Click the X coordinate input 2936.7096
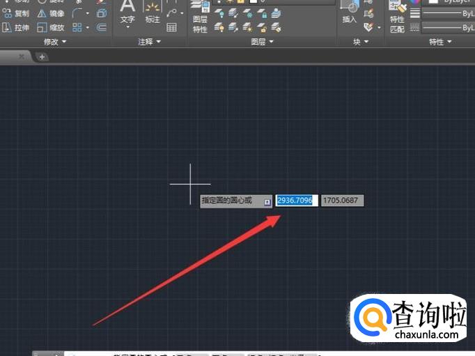Viewport: 475px width, 356px height. pyautogui.click(x=297, y=200)
